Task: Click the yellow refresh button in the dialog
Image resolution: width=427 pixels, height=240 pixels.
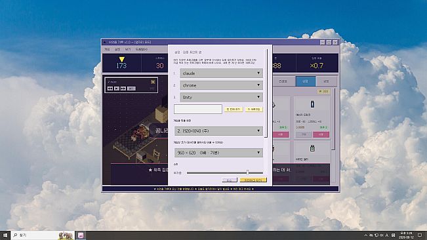Action: (x=254, y=109)
